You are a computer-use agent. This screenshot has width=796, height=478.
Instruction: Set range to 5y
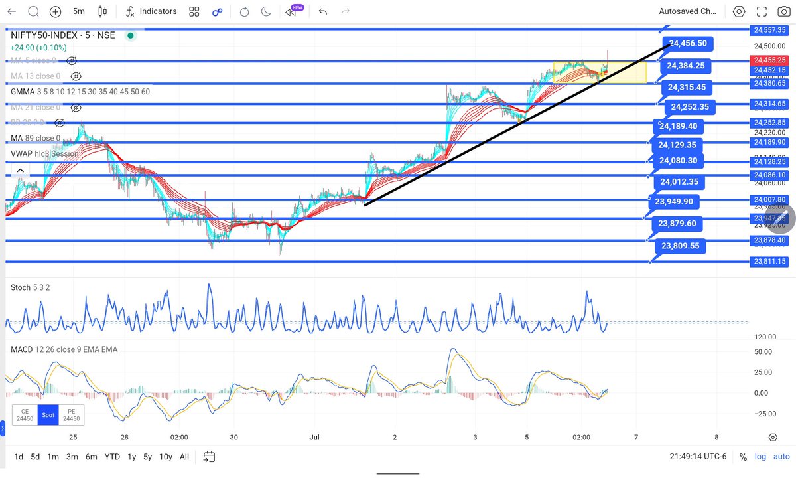pos(149,457)
